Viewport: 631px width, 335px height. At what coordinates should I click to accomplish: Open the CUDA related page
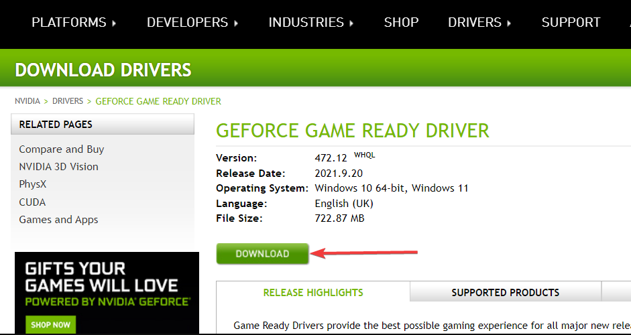point(32,202)
